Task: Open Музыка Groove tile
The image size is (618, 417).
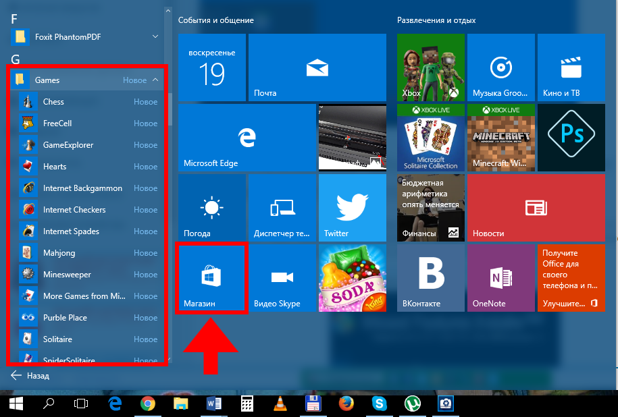Action: coord(501,67)
